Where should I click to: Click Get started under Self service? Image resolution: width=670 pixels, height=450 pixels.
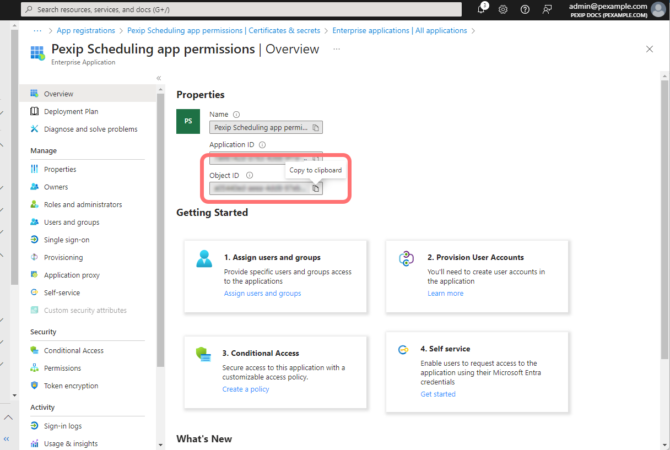438,394
